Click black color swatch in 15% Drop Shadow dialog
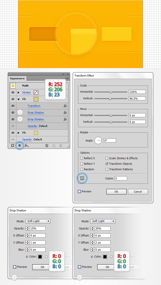Viewport: 161px width, 285px height. coord(40,257)
